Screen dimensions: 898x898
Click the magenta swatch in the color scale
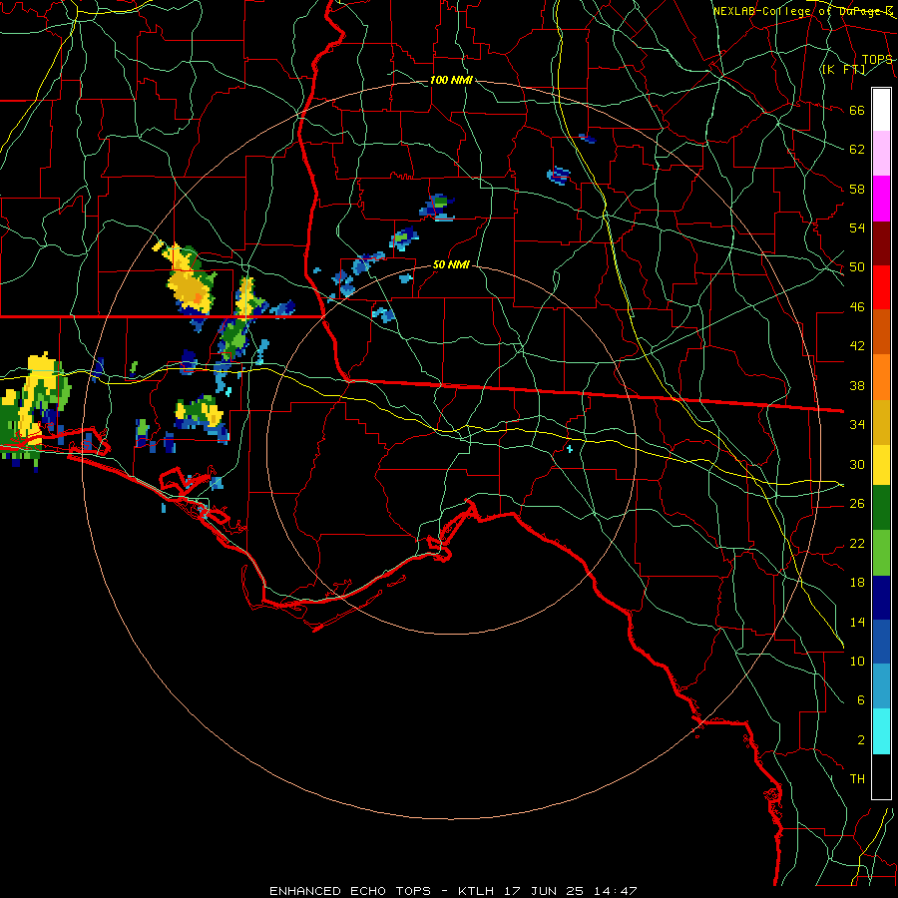coord(881,199)
